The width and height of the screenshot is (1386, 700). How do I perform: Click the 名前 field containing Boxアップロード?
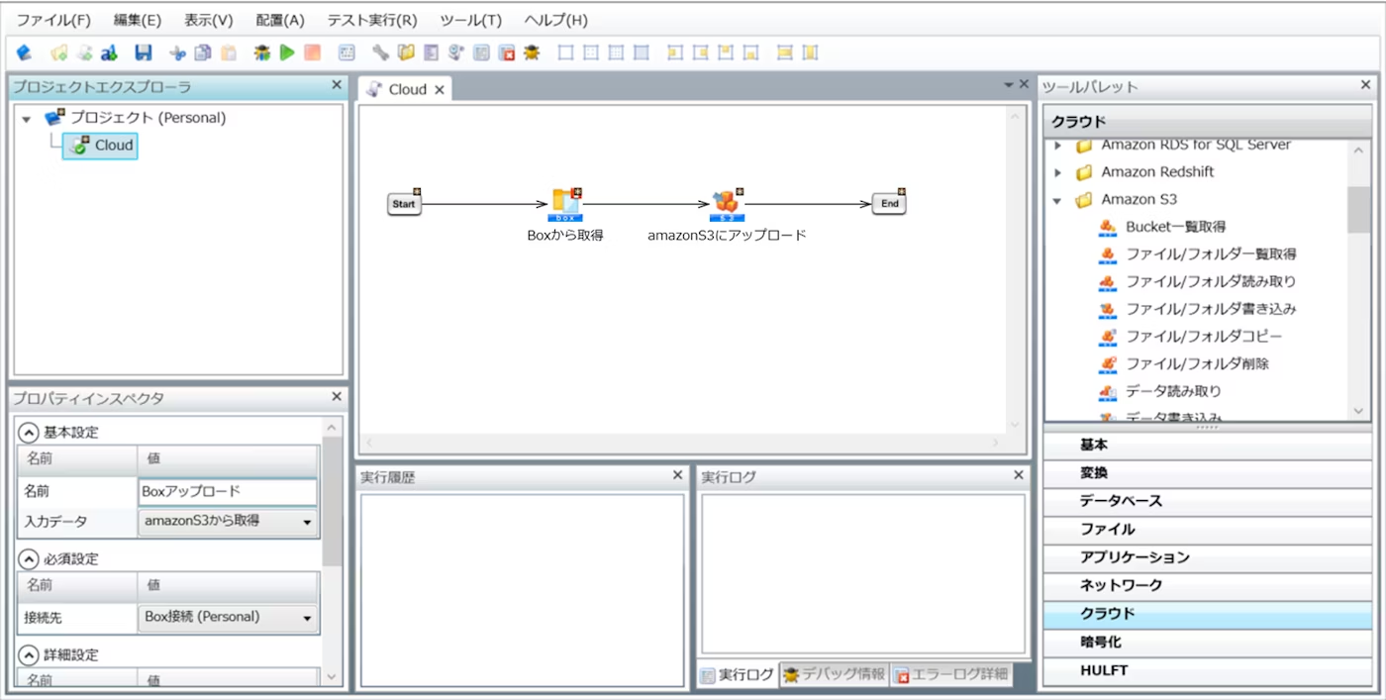(228, 491)
